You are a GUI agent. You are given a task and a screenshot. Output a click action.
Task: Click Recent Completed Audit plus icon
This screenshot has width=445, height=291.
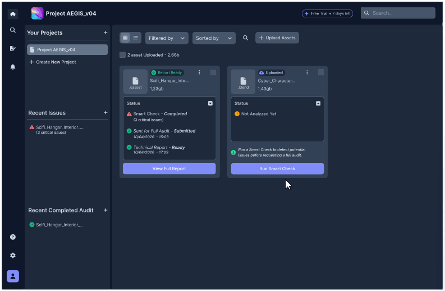point(105,210)
